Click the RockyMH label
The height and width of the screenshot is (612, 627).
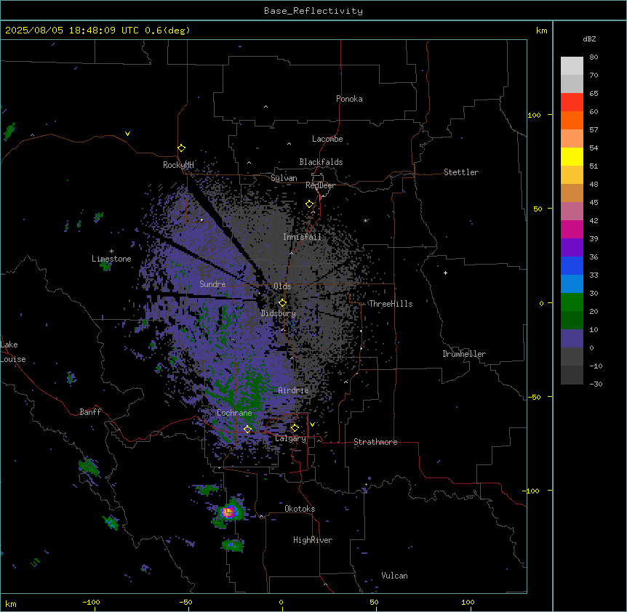coord(178,165)
